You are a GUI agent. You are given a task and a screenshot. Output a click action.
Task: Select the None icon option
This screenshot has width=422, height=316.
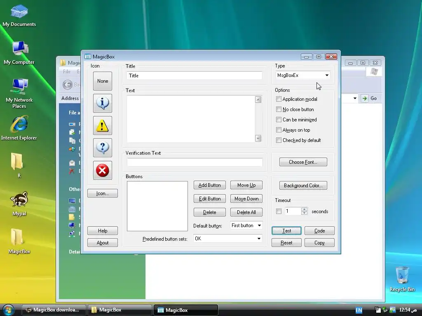[x=103, y=81]
